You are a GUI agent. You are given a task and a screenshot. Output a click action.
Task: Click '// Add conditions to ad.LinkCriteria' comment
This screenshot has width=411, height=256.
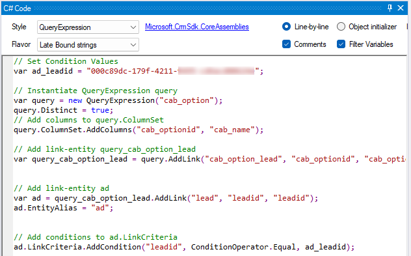(96, 237)
